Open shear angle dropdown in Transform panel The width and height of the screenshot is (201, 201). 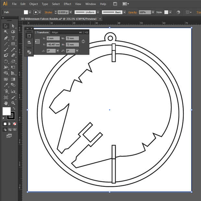77,51
